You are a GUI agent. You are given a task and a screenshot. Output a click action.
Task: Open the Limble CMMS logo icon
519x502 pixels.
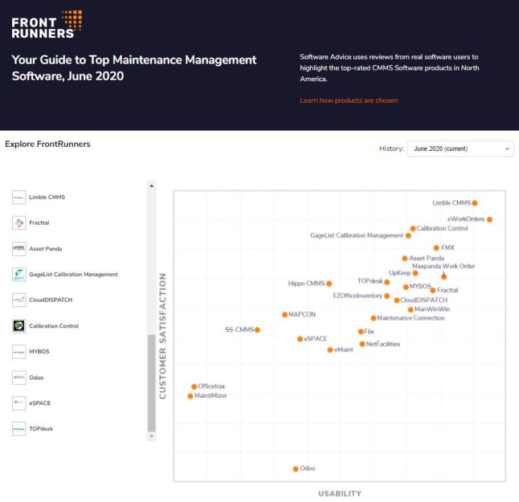click(19, 197)
